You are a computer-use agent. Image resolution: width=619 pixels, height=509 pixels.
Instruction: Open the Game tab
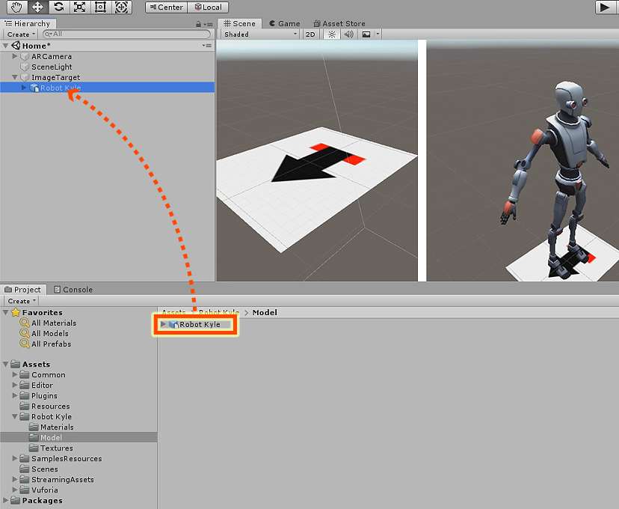pyautogui.click(x=284, y=23)
